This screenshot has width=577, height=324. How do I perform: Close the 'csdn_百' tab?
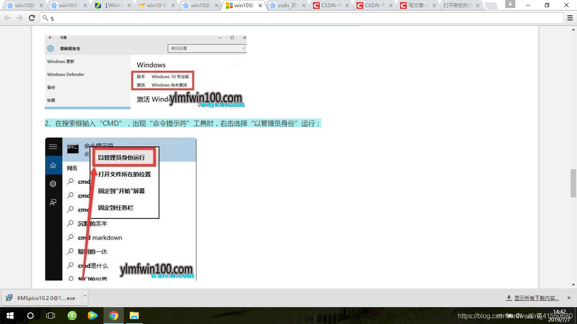click(304, 6)
